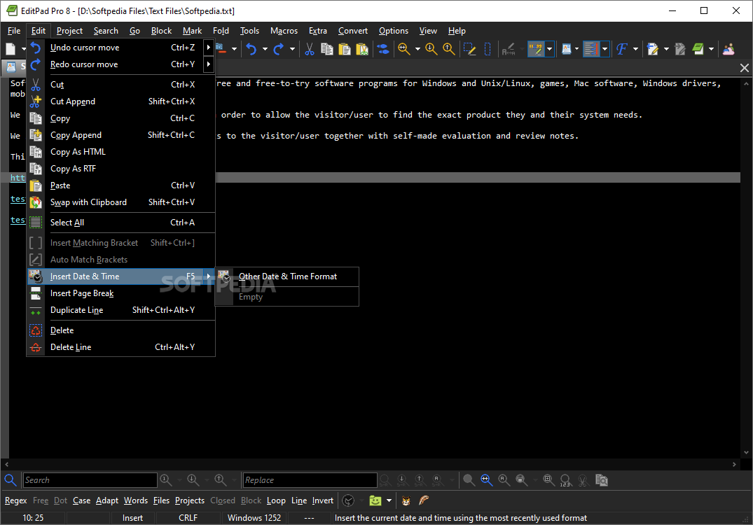Toggle the Case search option
Image resolution: width=753 pixels, height=525 pixels.
(82, 500)
